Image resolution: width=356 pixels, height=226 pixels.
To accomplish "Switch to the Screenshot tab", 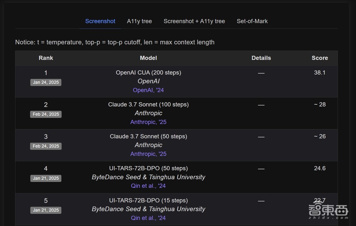I will click(x=100, y=21).
